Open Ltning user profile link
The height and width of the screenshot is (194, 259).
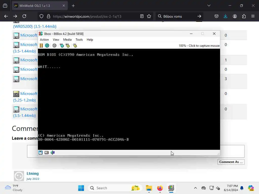[x=33, y=174]
